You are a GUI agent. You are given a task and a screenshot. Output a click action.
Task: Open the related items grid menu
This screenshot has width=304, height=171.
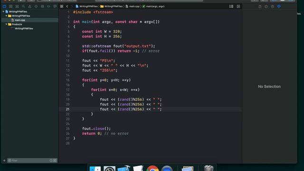(62, 6)
